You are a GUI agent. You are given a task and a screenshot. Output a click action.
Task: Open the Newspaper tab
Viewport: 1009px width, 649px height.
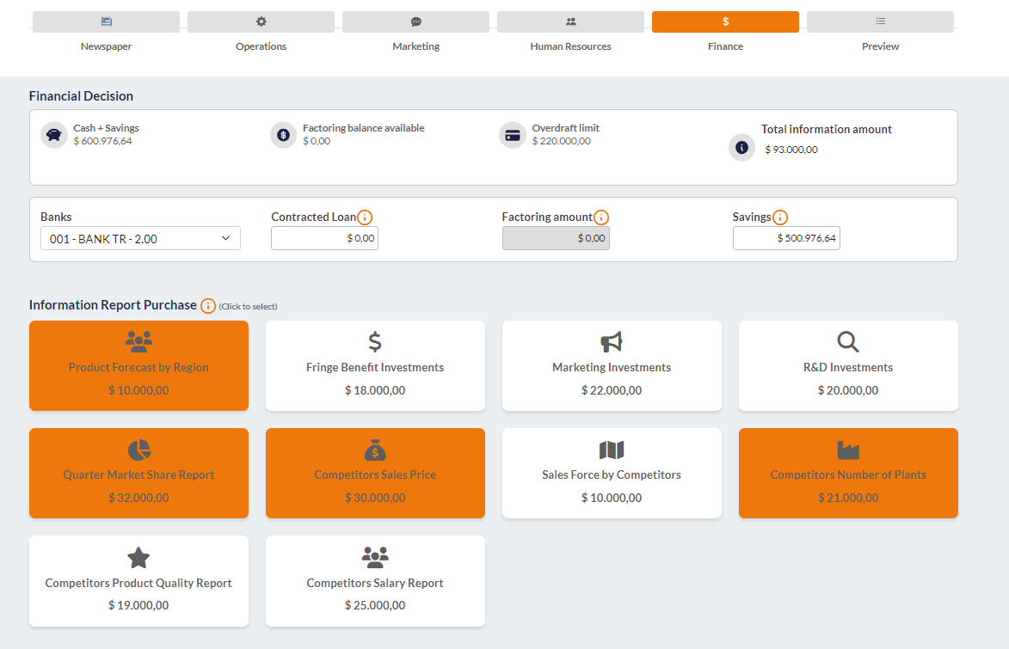[x=106, y=22]
